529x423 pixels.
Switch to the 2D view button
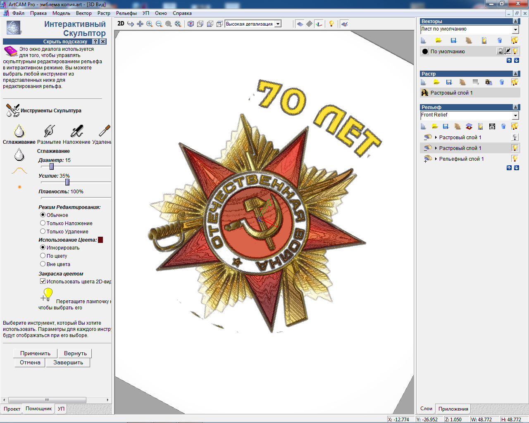[121, 24]
